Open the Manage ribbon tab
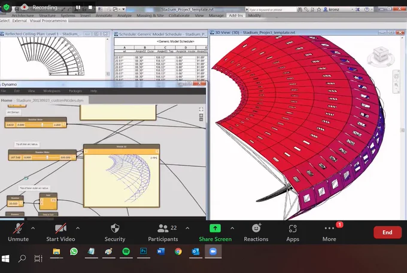 pos(216,16)
